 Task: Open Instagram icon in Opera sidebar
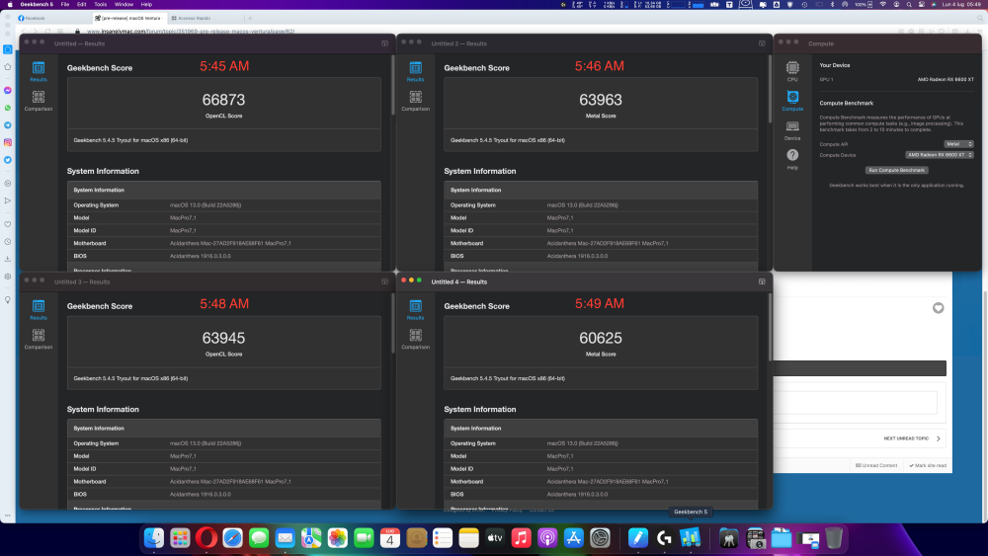pos(8,142)
